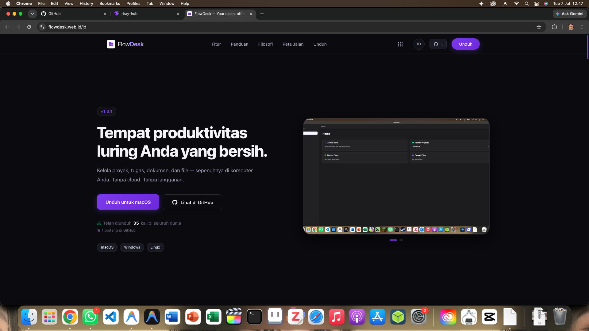Click the browser forward arrow
The height and width of the screenshot is (331, 589).
[18, 27]
